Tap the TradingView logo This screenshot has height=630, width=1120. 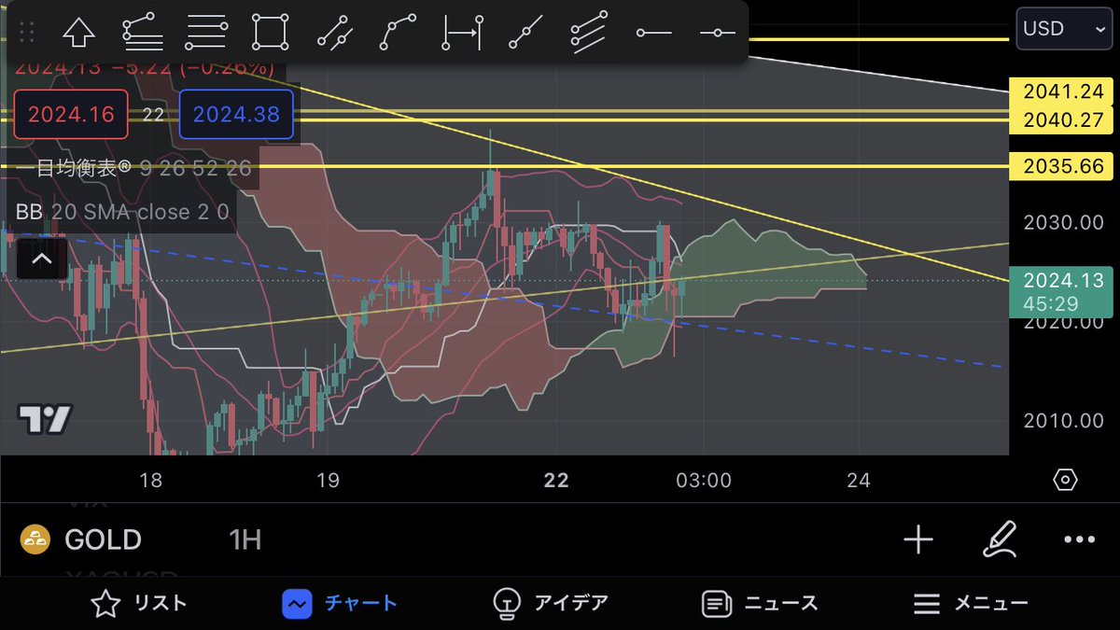(45, 419)
